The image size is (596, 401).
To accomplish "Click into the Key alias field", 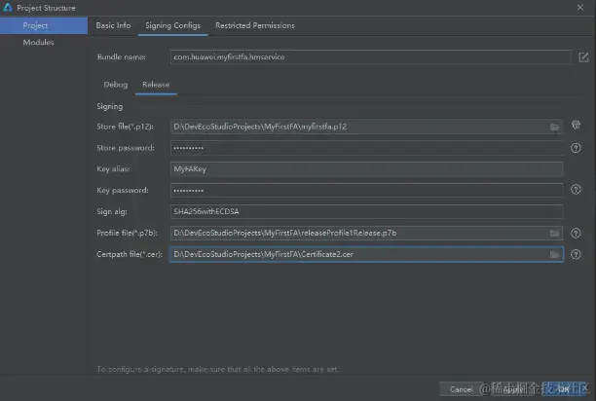I will click(366, 169).
